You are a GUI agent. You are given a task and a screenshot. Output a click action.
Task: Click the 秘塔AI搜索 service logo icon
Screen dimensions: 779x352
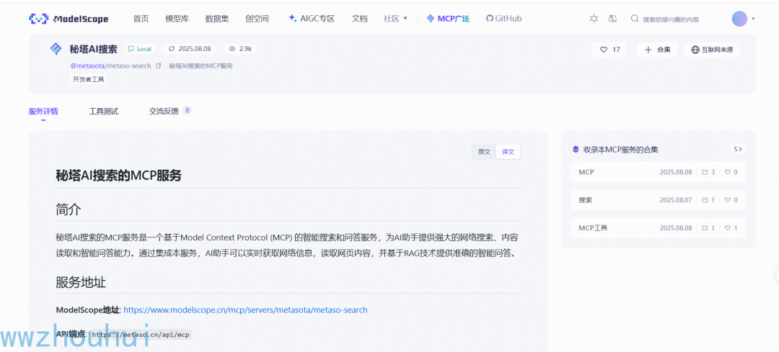pyautogui.click(x=56, y=49)
